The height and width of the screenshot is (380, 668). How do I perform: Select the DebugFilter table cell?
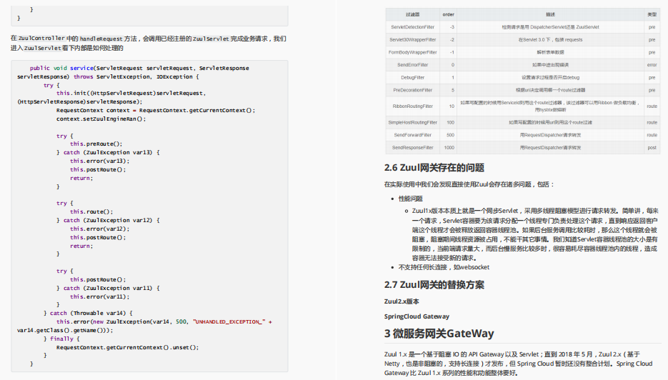coord(412,78)
